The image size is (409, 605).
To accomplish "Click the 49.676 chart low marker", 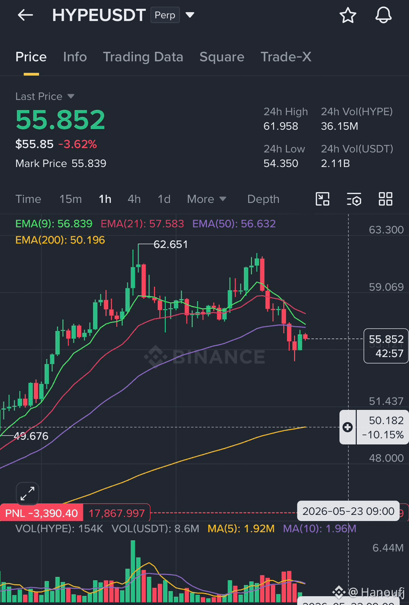I will tap(32, 436).
